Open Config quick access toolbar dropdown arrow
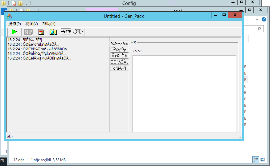This screenshot has height=166, width=270. (26, 3)
